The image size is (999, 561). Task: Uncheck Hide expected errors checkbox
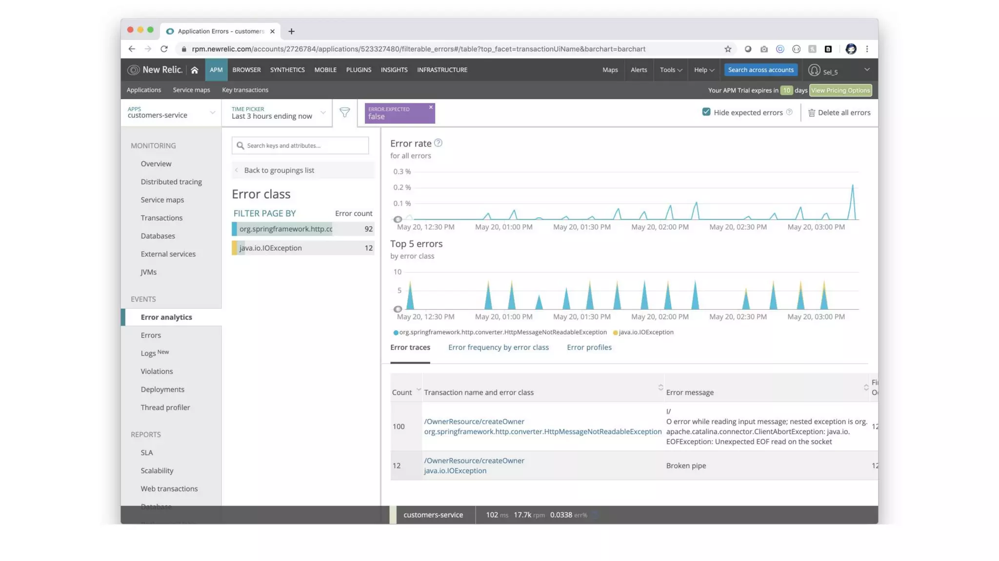coord(706,112)
